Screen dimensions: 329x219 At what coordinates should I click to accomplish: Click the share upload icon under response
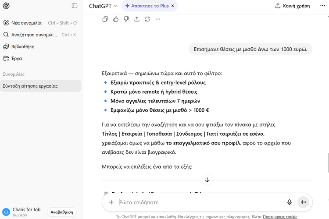tap(137, 19)
